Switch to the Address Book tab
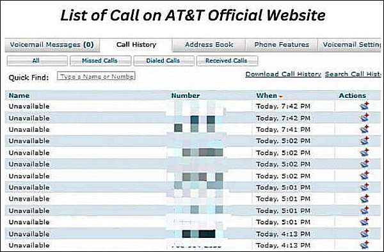The width and height of the screenshot is (384, 252). [x=209, y=45]
